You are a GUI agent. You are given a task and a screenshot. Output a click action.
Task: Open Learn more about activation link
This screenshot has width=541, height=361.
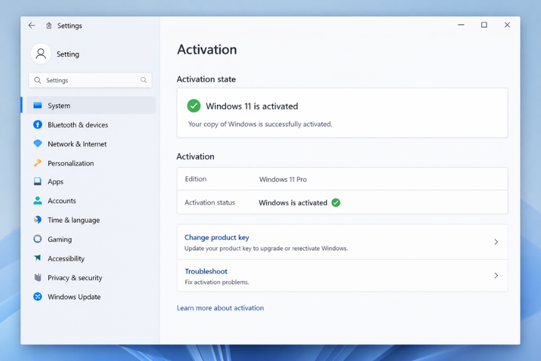point(220,307)
